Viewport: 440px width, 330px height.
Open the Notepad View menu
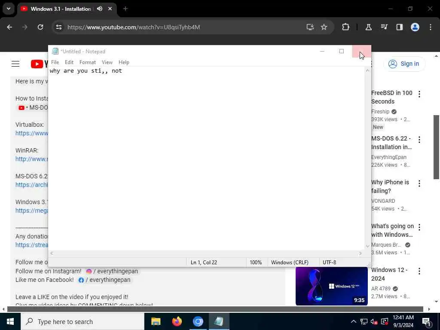[x=107, y=62]
